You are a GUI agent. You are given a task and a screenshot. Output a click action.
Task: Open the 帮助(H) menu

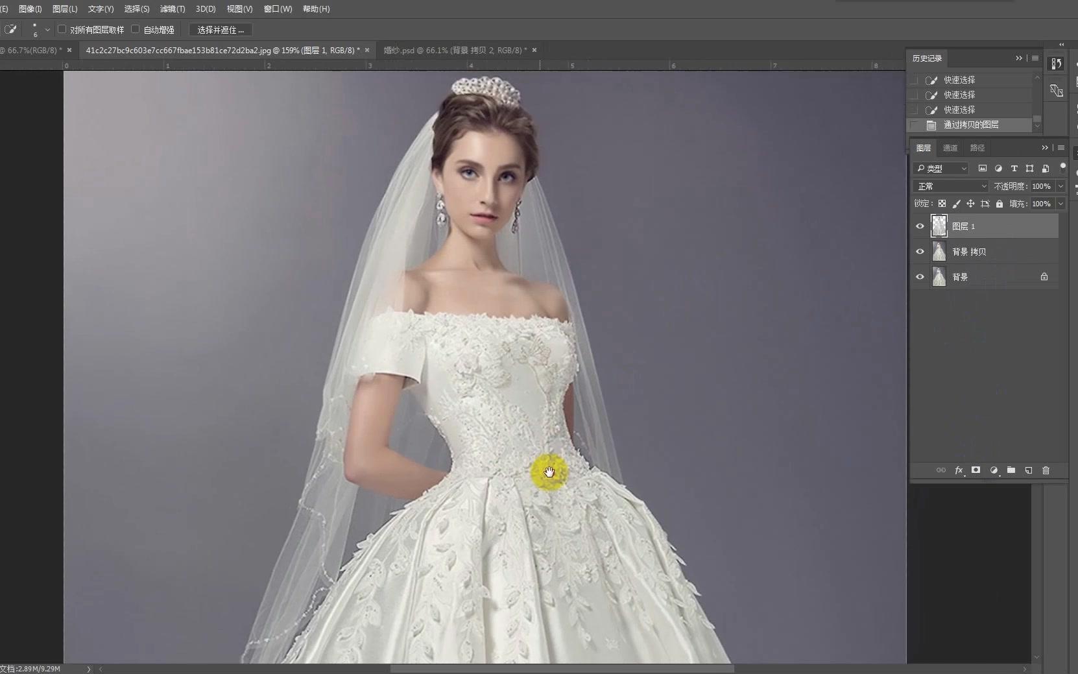pos(316,9)
